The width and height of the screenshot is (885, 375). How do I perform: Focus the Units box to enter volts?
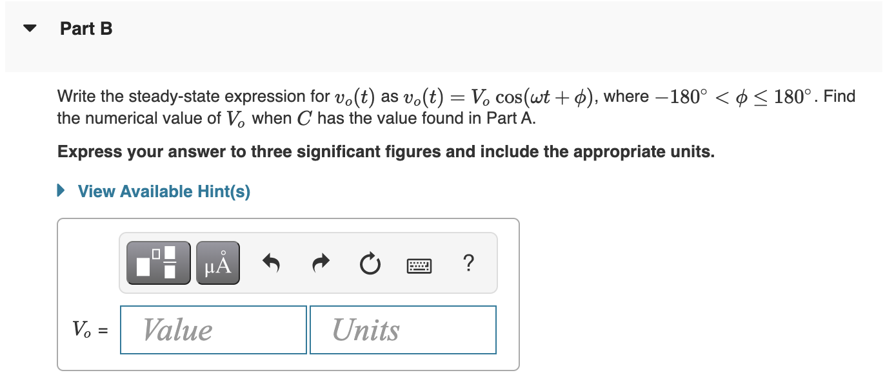point(403,330)
